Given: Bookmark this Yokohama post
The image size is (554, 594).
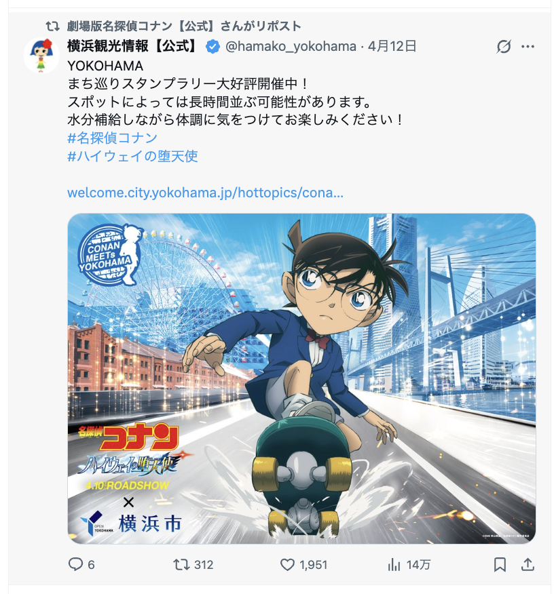Looking at the screenshot, I should (x=500, y=565).
